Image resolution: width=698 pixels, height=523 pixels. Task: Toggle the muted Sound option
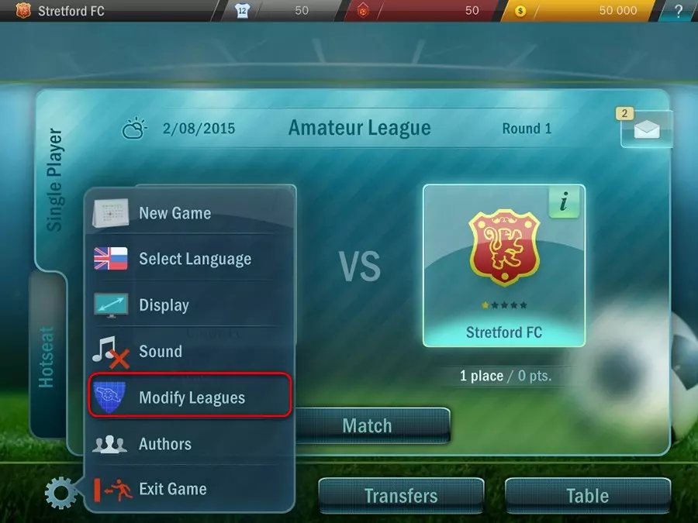pos(192,351)
